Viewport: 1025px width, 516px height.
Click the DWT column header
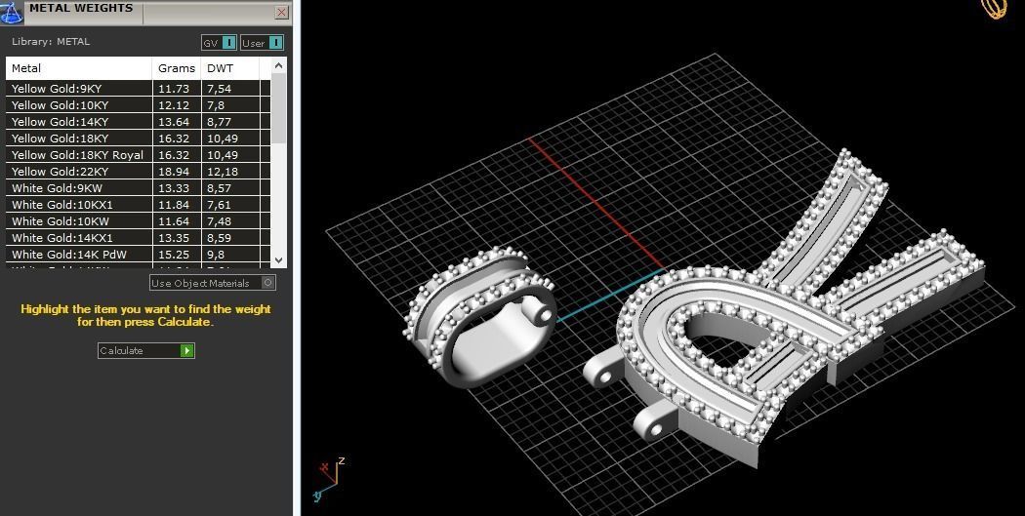click(230, 68)
